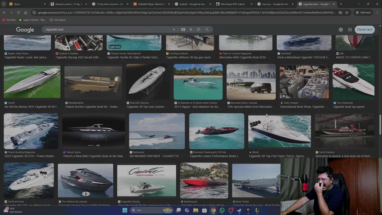This screenshot has height=215, width=382.
Task: Bookmark this page with the star icon
Action: pos(347,13)
